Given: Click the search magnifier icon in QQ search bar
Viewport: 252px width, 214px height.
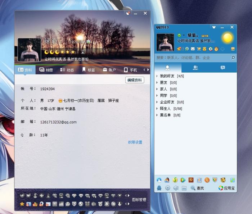Looking at the screenshot, I should [x=233, y=58].
